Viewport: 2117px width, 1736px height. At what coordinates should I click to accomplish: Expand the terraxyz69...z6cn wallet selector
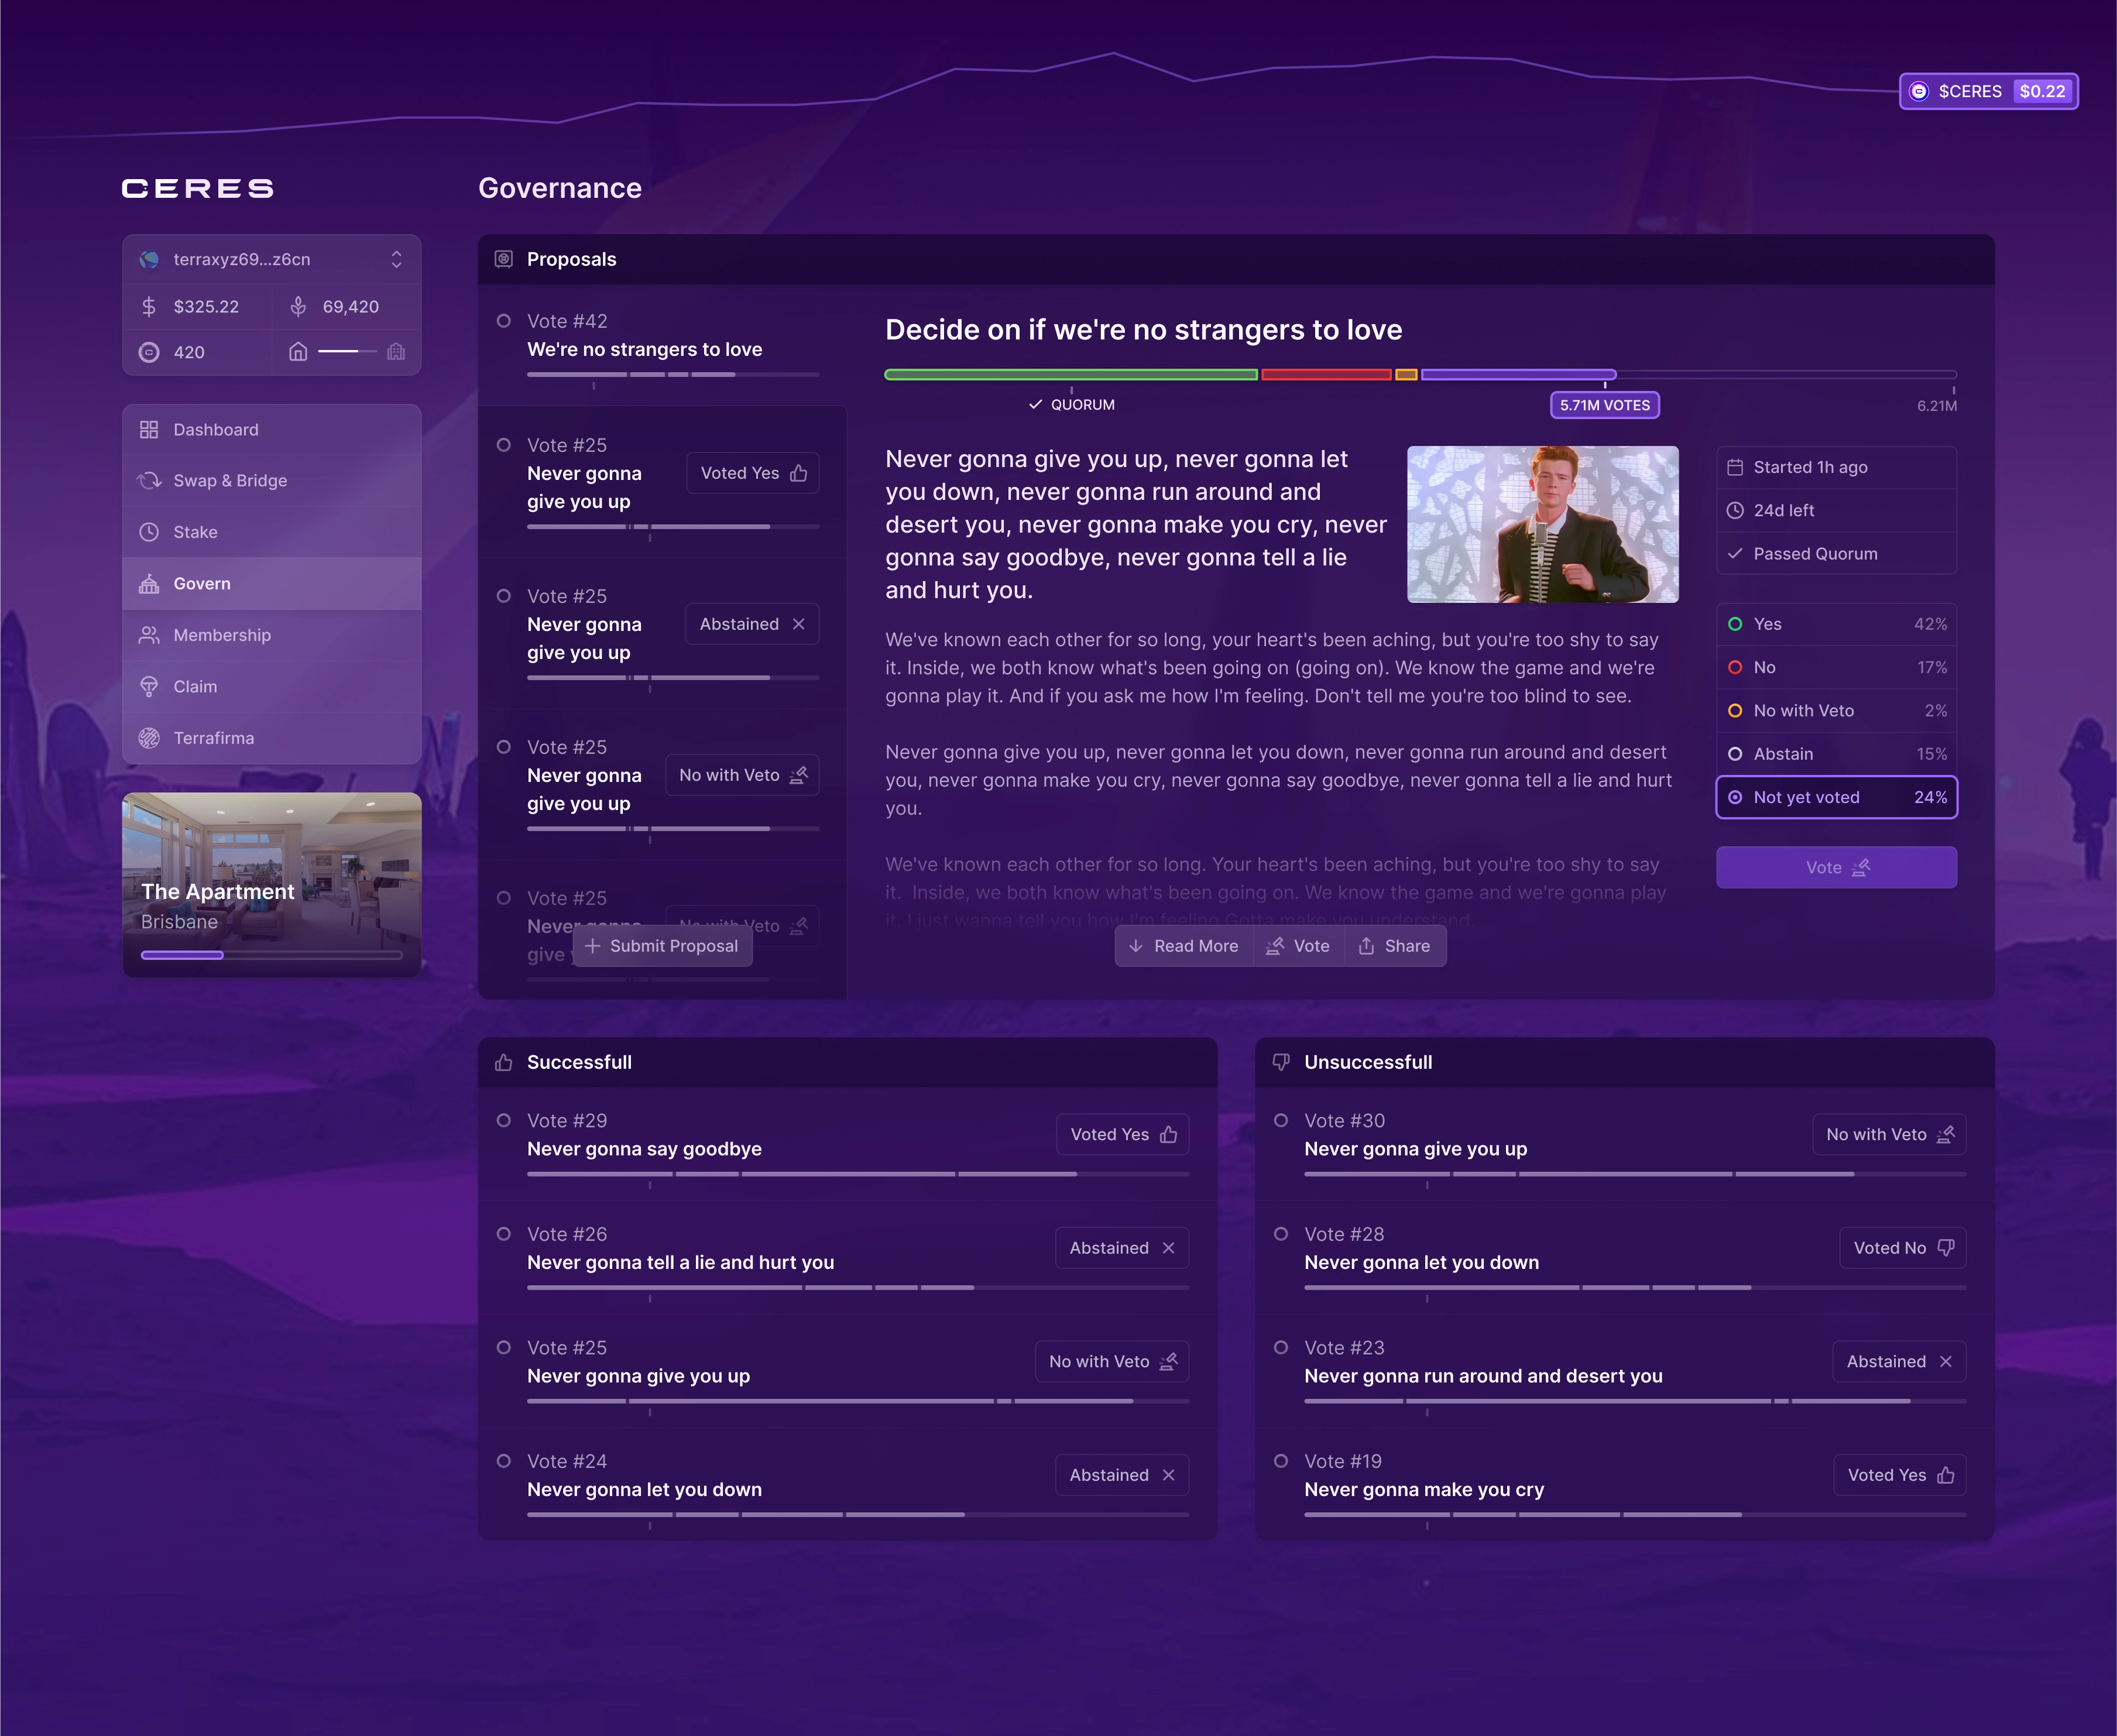point(272,259)
